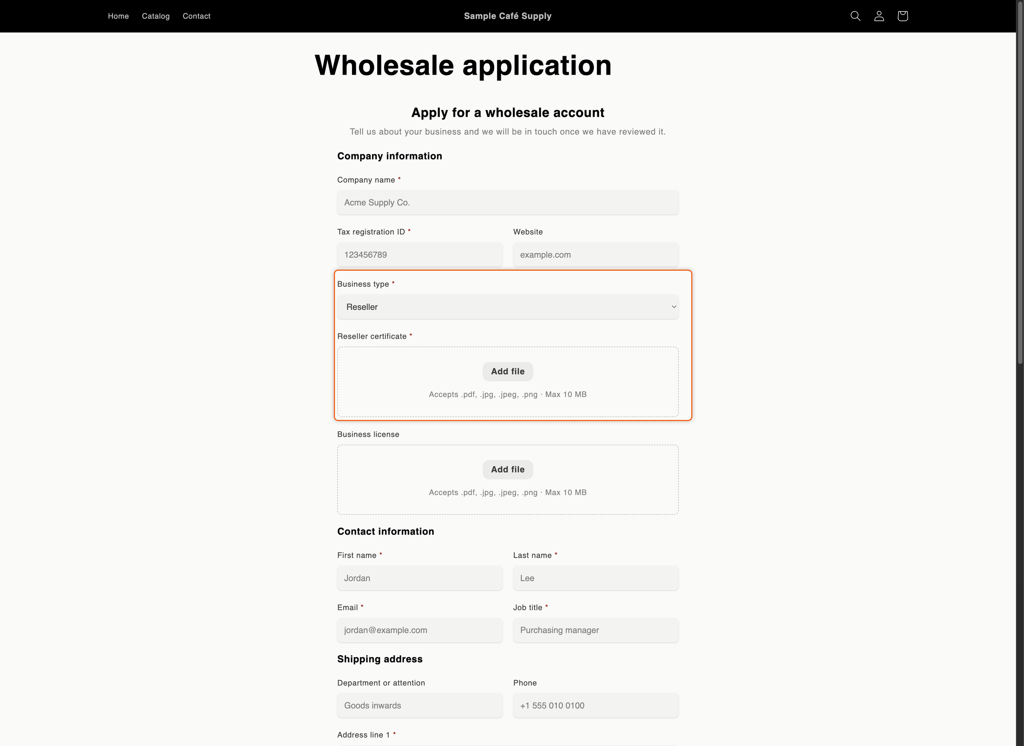Image resolution: width=1024 pixels, height=746 pixels.
Task: Focus the Email input field
Action: click(x=420, y=630)
